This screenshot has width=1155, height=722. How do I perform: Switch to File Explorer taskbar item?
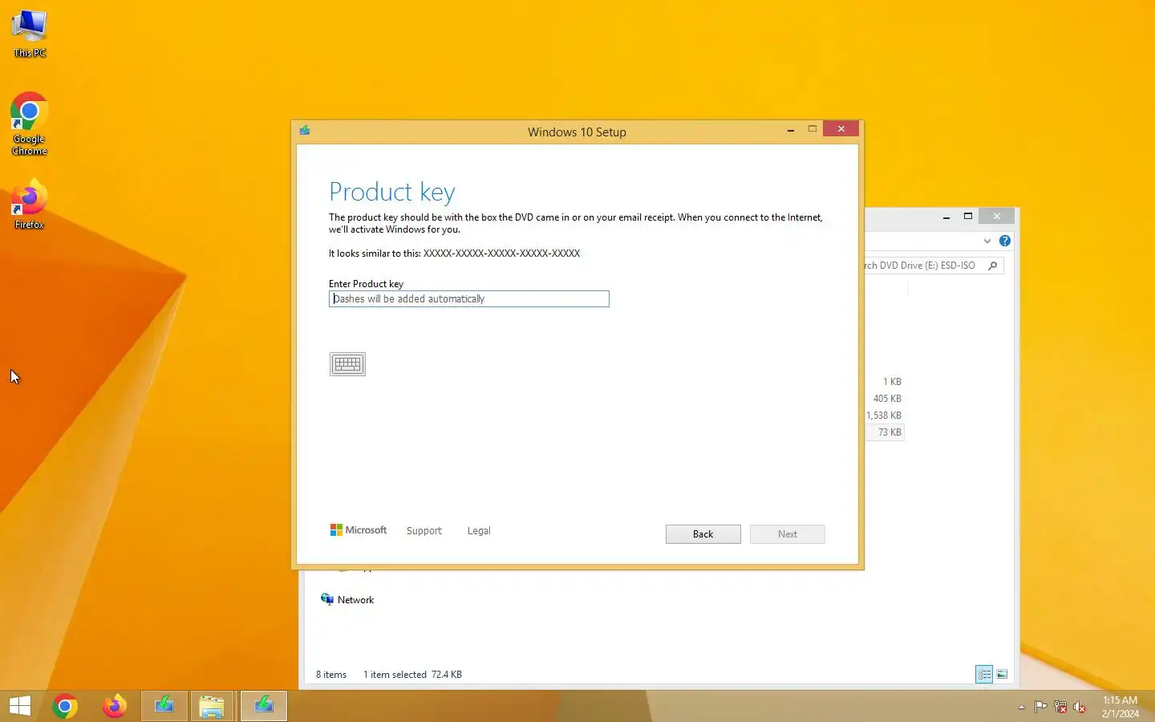[x=213, y=706]
